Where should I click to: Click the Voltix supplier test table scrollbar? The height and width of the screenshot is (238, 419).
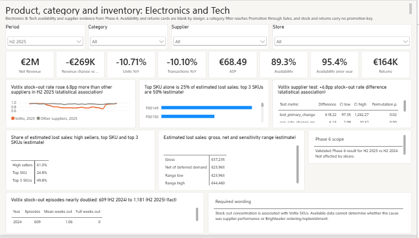405,106
